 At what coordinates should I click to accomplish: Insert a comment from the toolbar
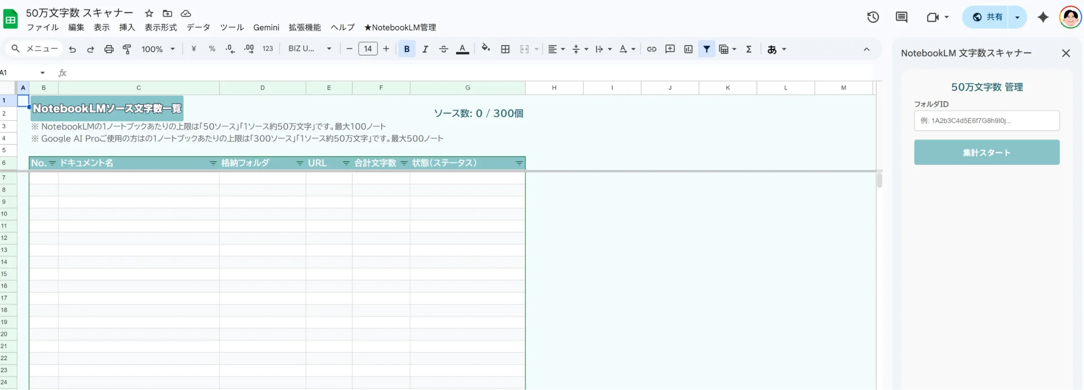pyautogui.click(x=670, y=49)
